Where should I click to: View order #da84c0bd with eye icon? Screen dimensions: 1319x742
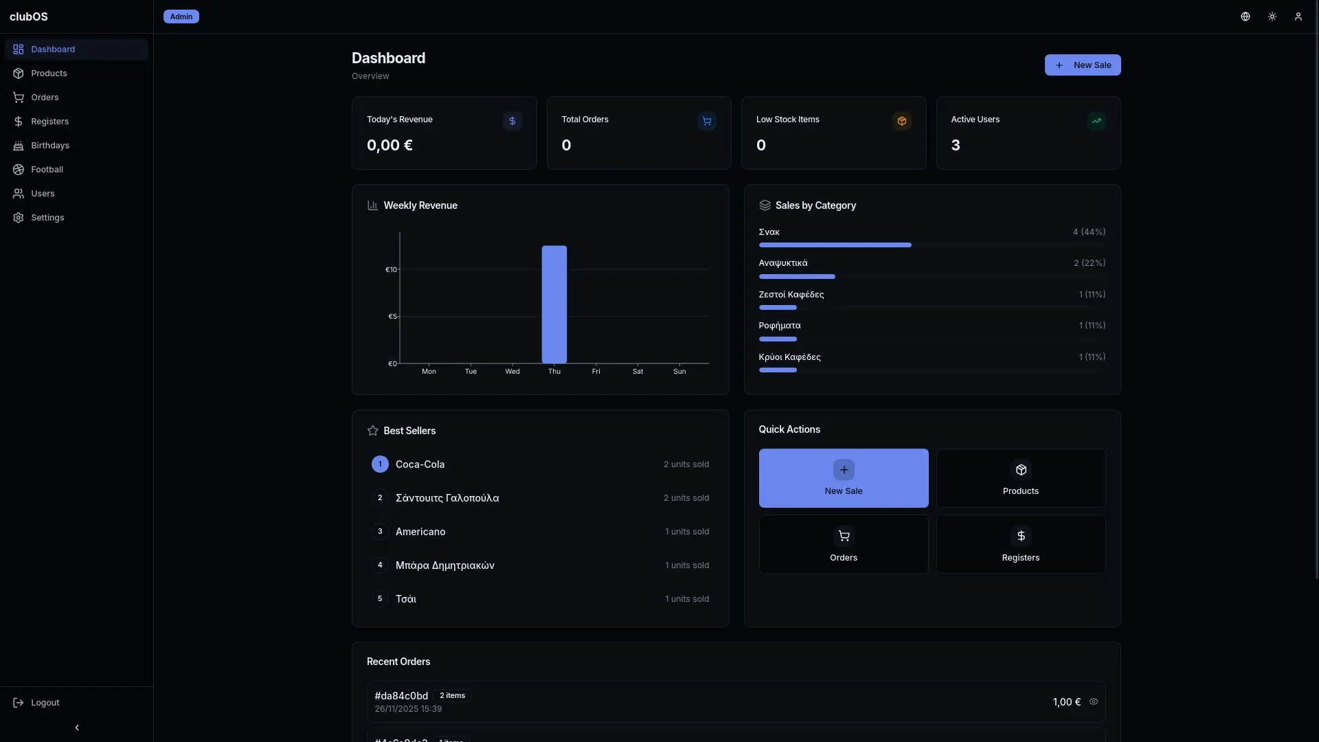(x=1093, y=701)
